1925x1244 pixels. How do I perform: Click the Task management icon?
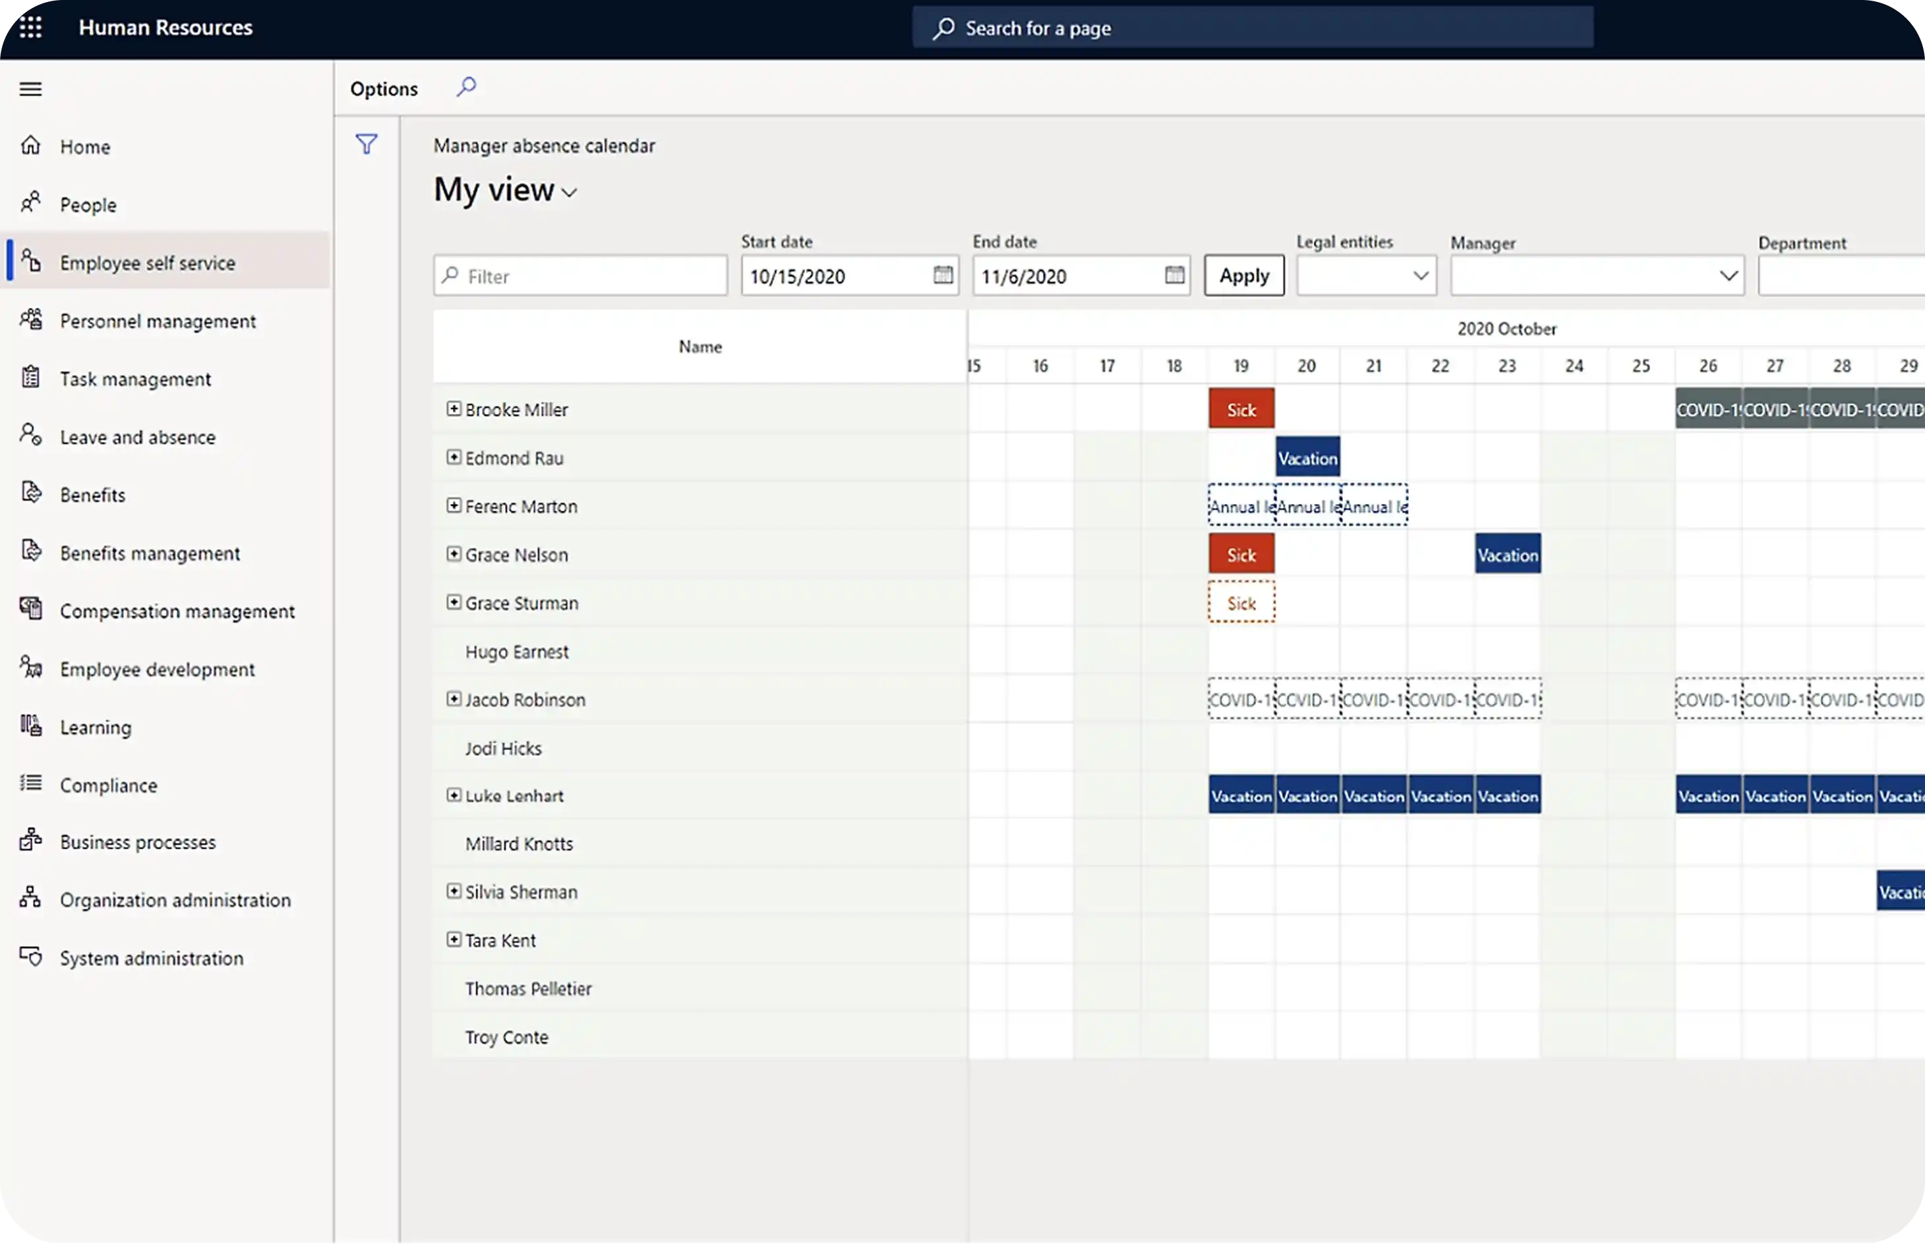point(31,378)
